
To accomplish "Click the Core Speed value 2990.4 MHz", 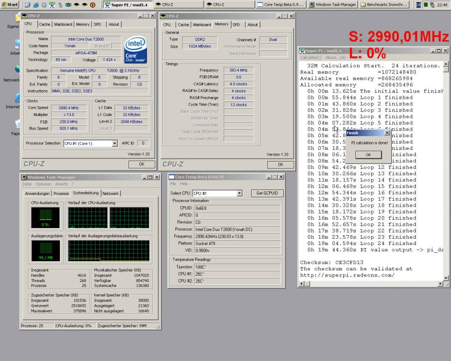I will (69, 108).
